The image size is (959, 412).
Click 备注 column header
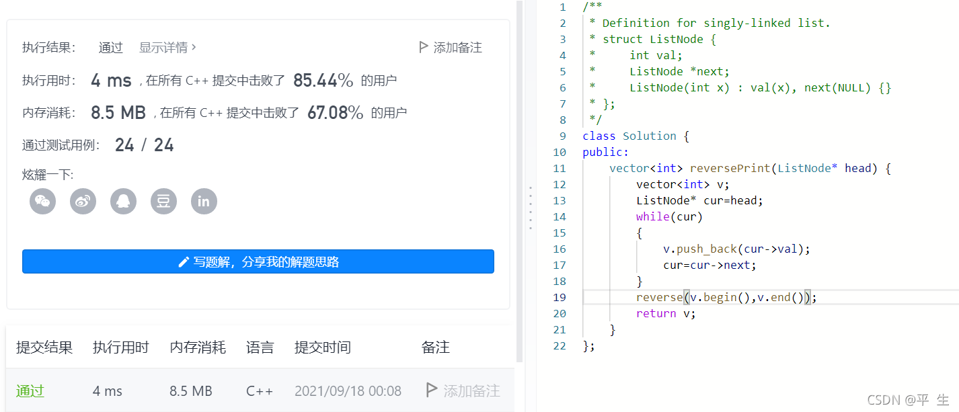(435, 347)
